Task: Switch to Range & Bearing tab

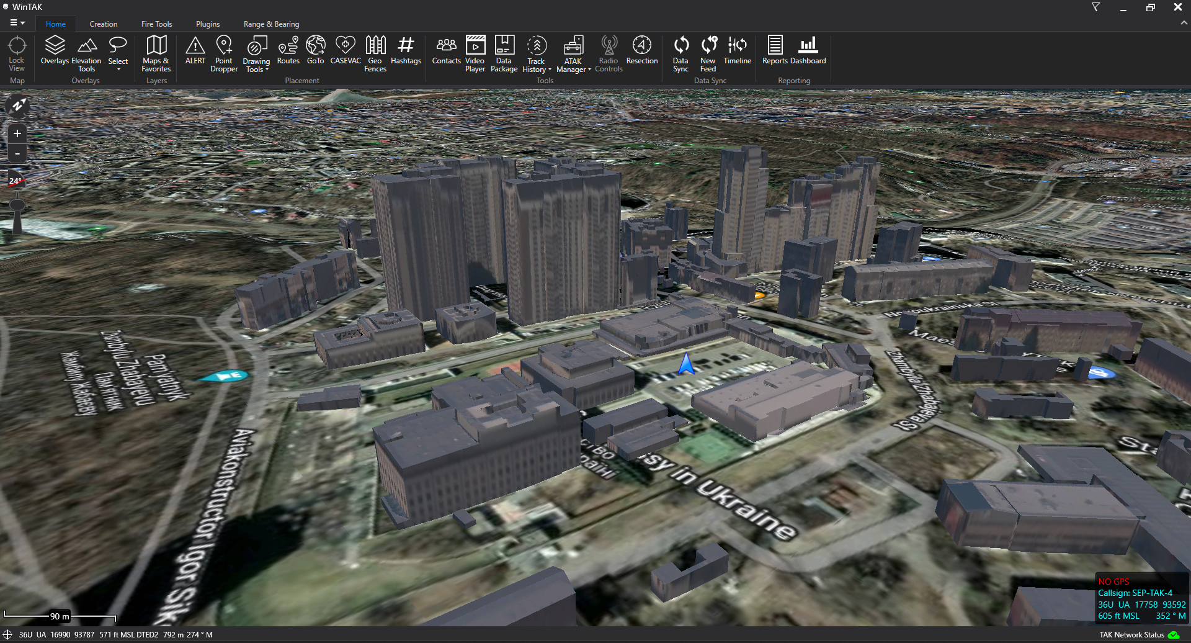Action: coord(271,24)
